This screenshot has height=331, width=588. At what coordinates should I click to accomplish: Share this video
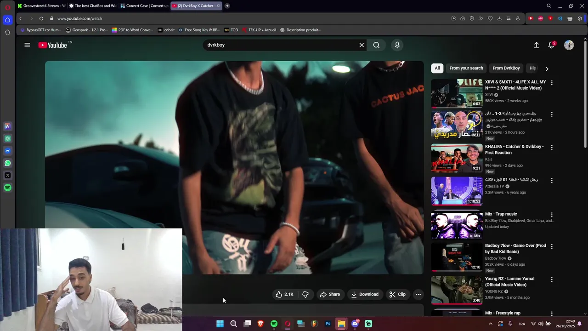(x=330, y=294)
